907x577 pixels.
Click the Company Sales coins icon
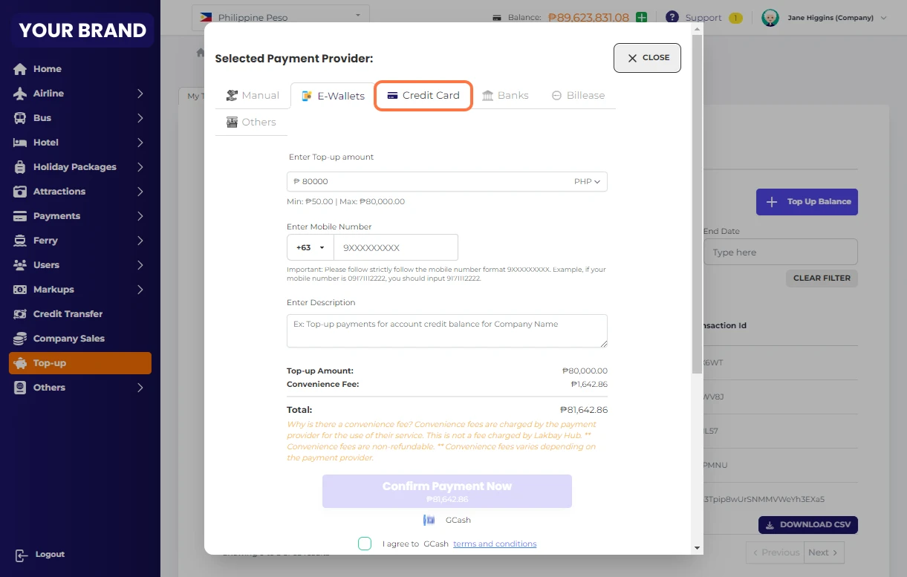[x=20, y=339]
